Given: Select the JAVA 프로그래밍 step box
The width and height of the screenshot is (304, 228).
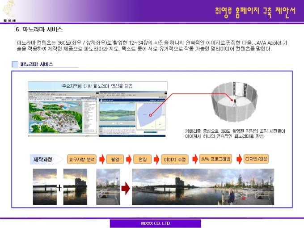Looking at the screenshot, I should tap(215, 159).
